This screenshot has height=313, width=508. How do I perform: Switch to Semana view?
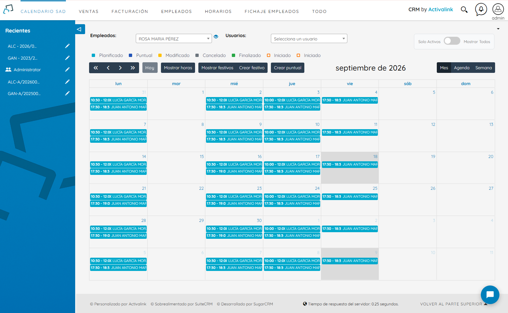coord(483,68)
